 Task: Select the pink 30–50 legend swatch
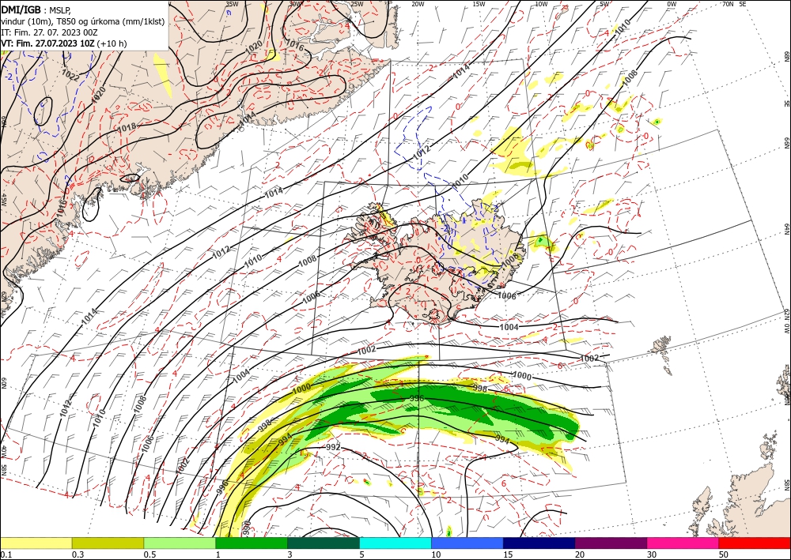[683, 543]
